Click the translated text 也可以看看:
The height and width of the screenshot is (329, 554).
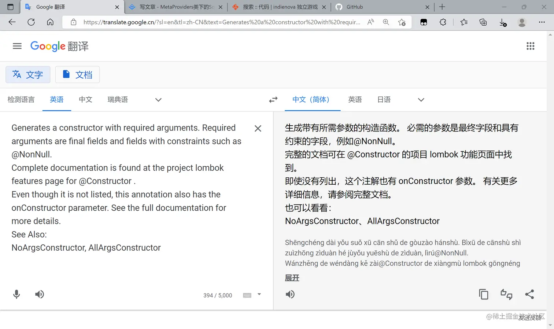pos(308,208)
